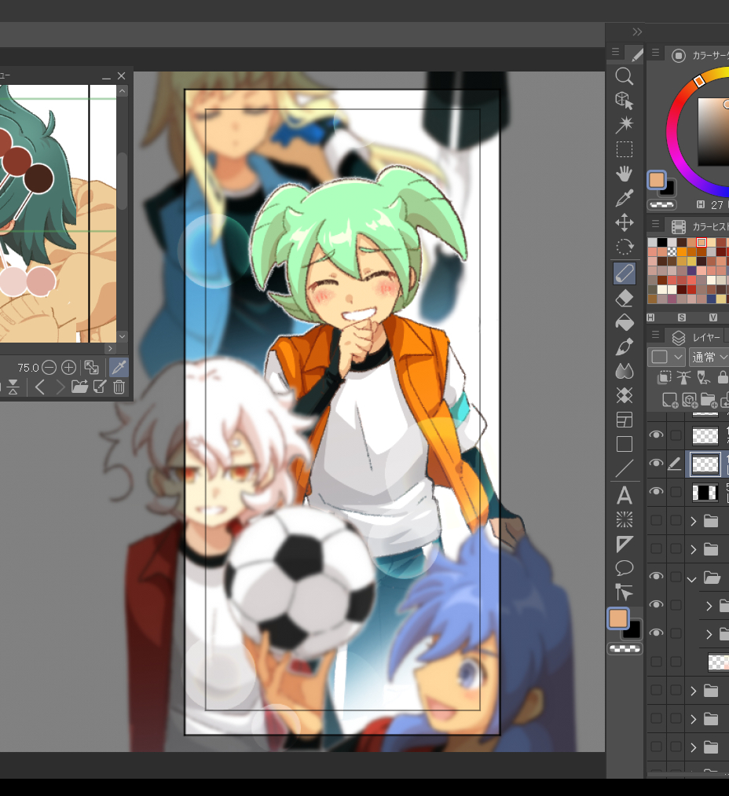The width and height of the screenshot is (729, 796).
Task: Select the Zoom magnifier tool
Action: coord(624,76)
